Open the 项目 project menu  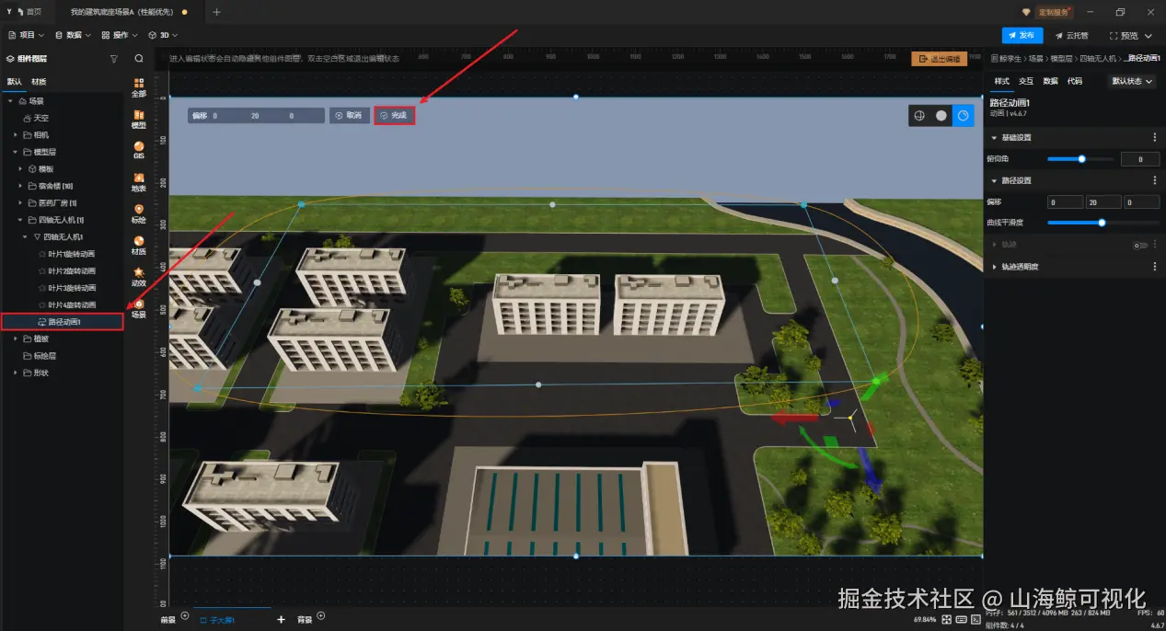click(x=26, y=35)
